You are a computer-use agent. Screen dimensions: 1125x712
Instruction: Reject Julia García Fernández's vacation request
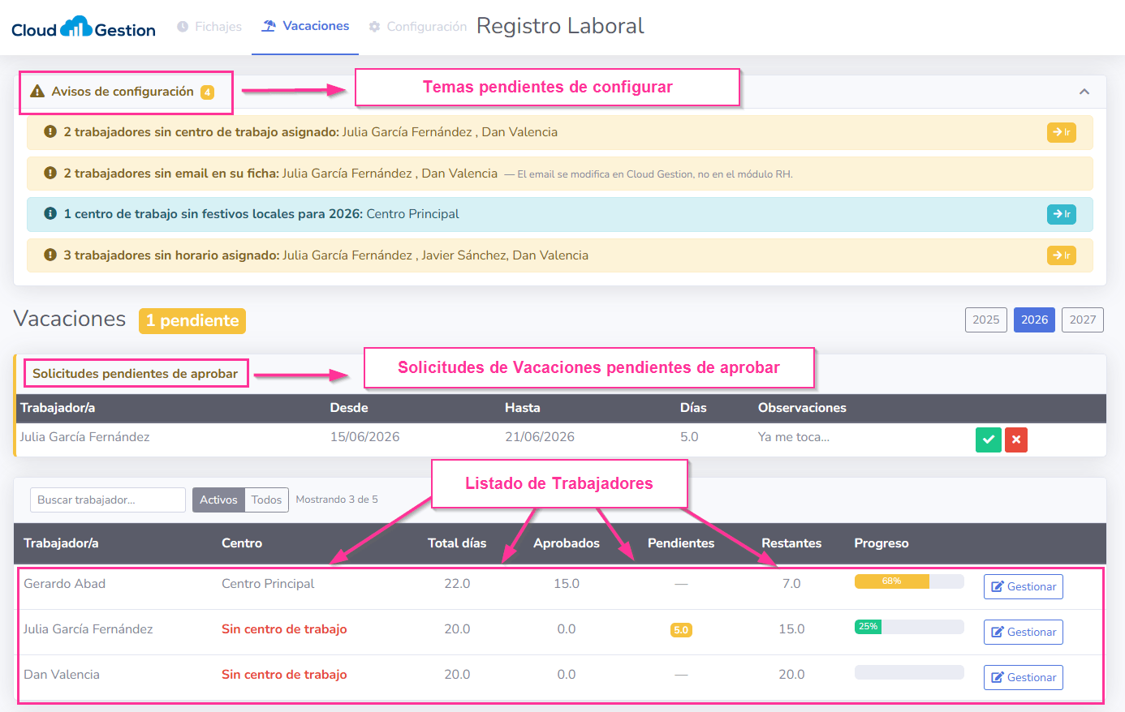click(1016, 440)
